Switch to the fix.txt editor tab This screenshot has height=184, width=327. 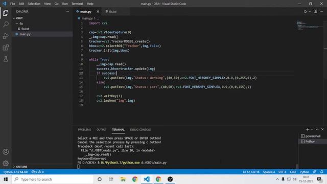point(112,11)
